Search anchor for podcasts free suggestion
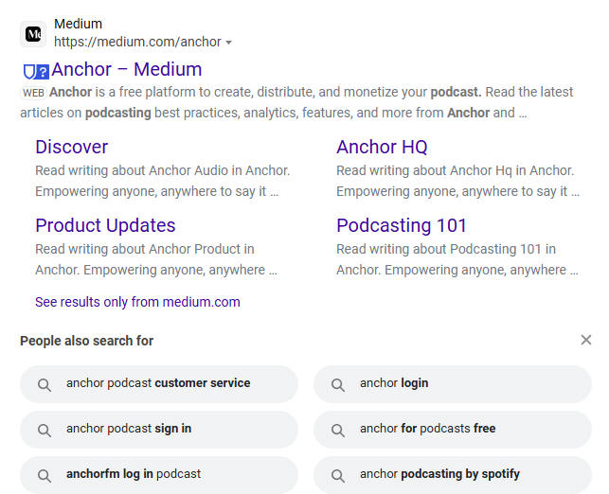This screenshot has width=609, height=494. (x=453, y=430)
